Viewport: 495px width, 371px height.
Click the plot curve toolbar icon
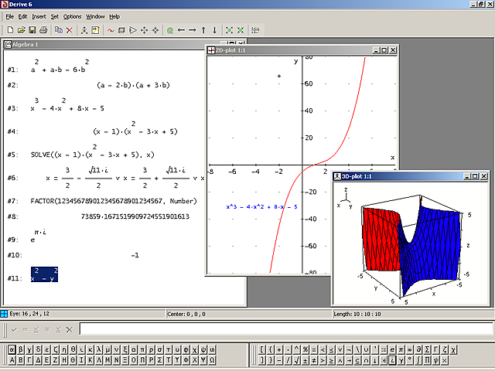point(110,30)
